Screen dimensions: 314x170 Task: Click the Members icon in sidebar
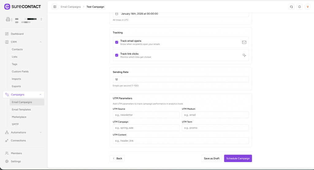coord(7,153)
